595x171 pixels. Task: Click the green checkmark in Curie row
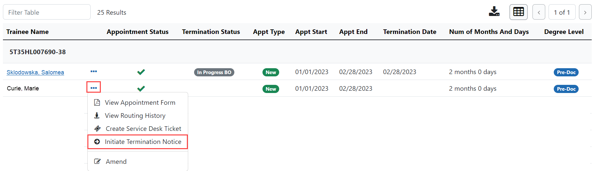click(x=141, y=88)
